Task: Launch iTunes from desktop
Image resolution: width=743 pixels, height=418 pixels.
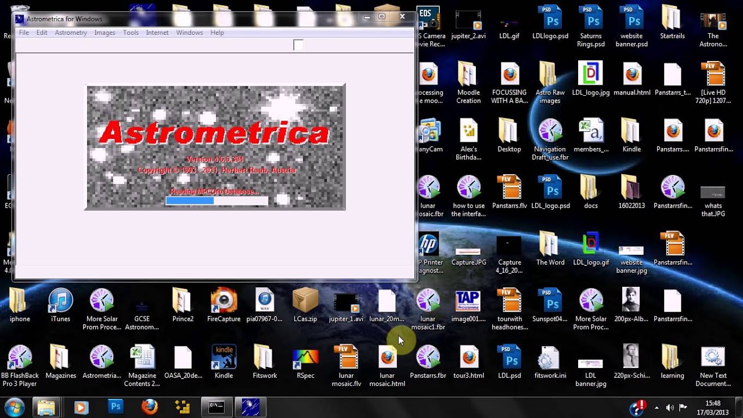Action: point(60,306)
